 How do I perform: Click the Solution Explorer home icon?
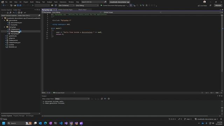coord(8,13)
